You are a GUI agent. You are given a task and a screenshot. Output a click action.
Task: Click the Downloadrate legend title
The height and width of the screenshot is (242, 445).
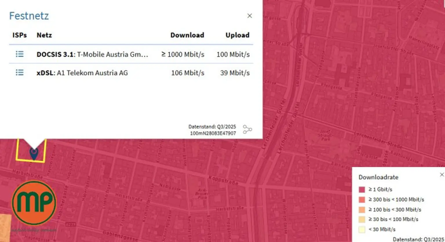coord(378,177)
